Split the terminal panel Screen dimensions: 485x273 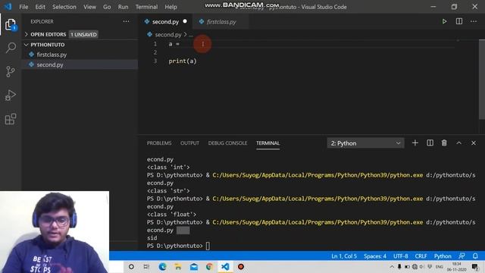coord(430,143)
